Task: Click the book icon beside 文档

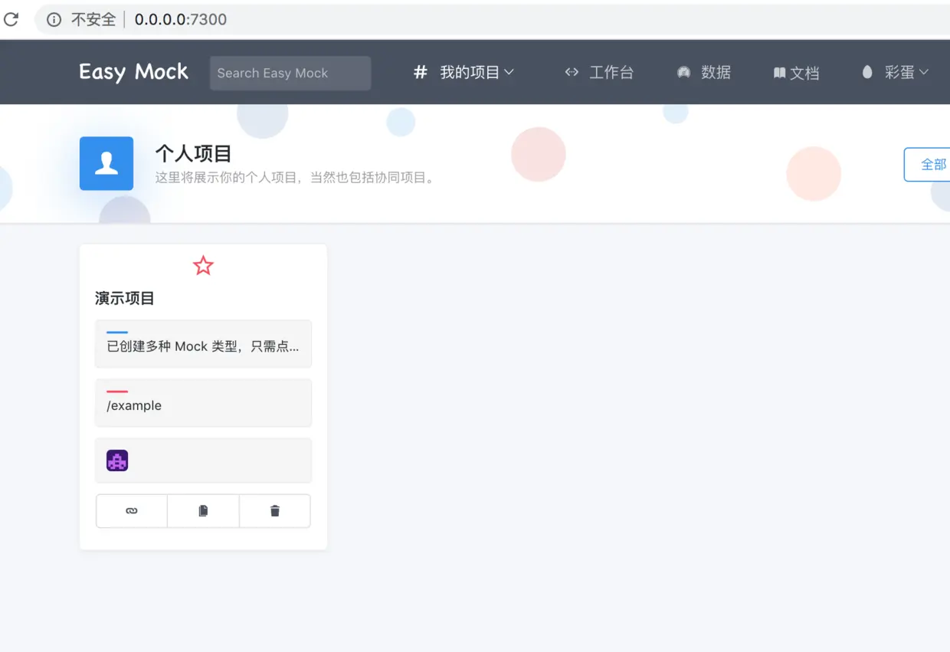Action: [778, 72]
